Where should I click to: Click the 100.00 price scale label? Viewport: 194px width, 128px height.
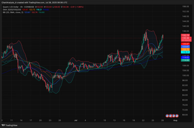pos(186,76)
